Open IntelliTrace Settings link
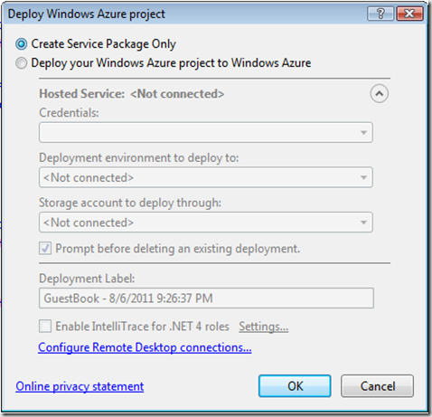Screen dimensions: 432x417 pos(264,327)
